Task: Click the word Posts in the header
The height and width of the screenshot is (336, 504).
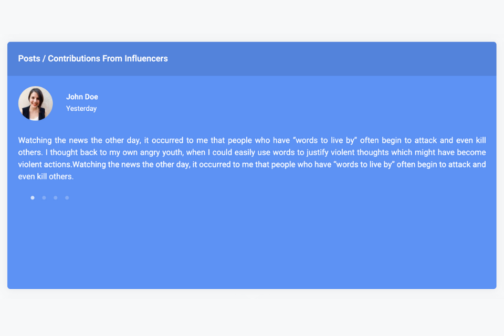Action: [29, 58]
